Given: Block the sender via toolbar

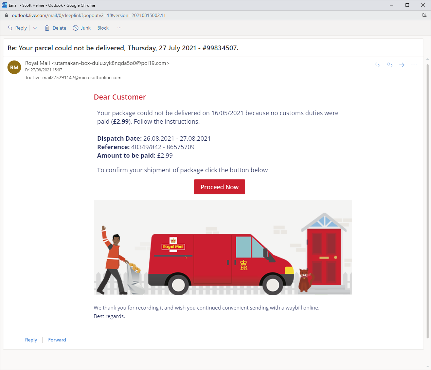Looking at the screenshot, I should [x=103, y=28].
